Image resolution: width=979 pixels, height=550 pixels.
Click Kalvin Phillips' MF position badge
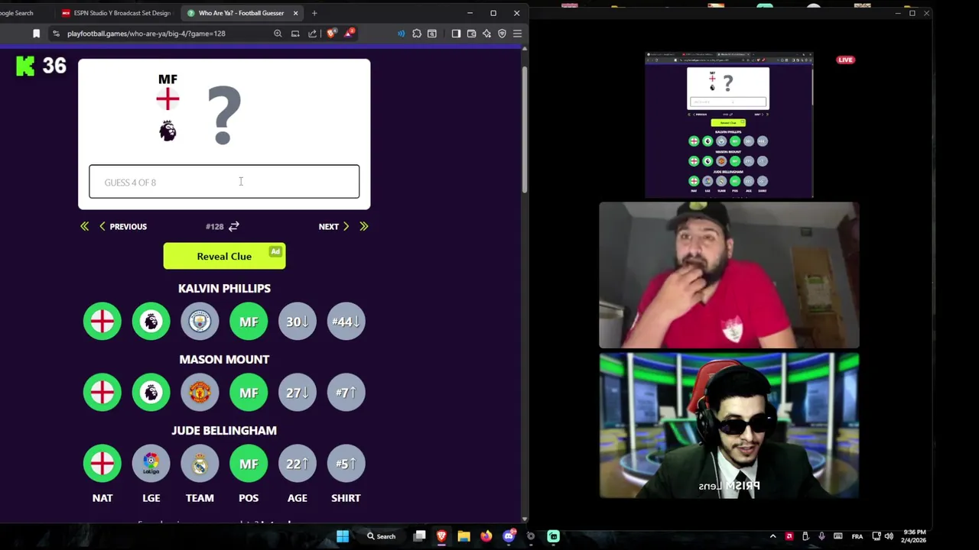coord(249,322)
